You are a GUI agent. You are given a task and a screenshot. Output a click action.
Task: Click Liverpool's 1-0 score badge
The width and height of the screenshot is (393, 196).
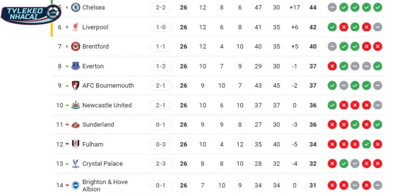pyautogui.click(x=161, y=27)
